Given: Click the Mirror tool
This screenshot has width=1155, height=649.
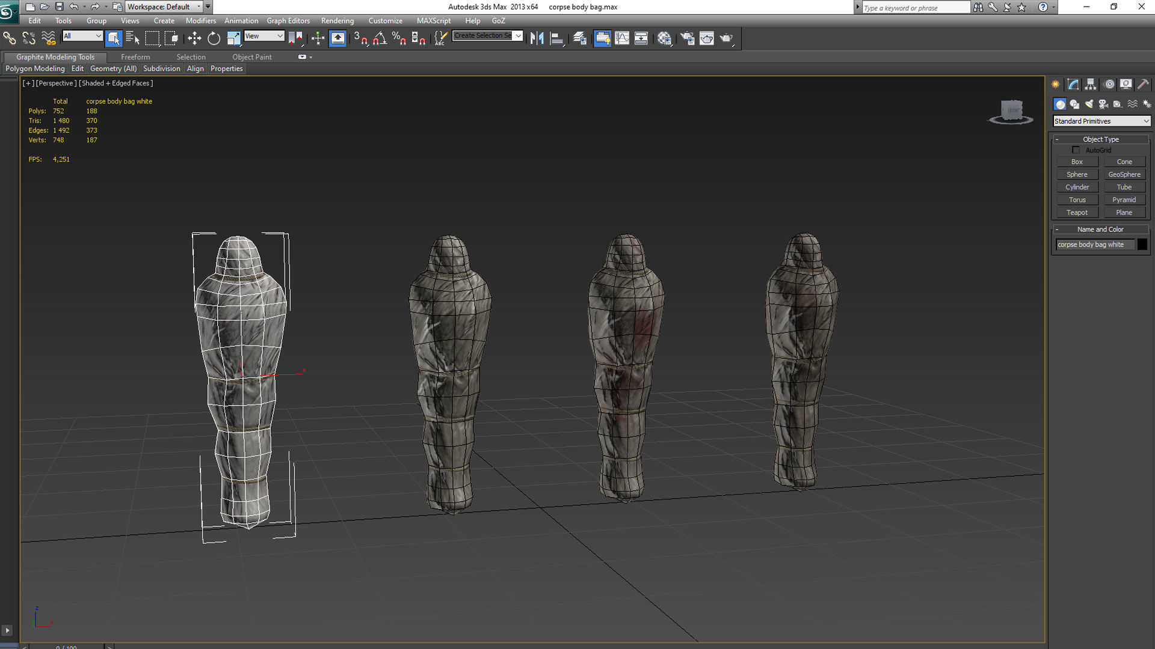Looking at the screenshot, I should click(537, 38).
